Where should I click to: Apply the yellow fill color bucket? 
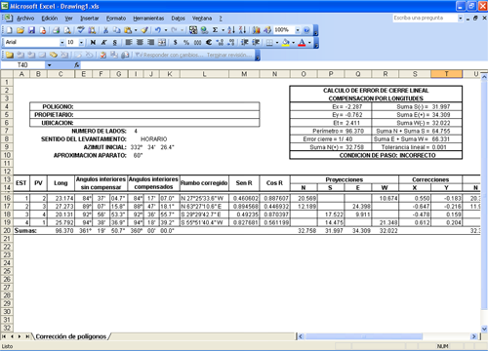click(x=286, y=42)
